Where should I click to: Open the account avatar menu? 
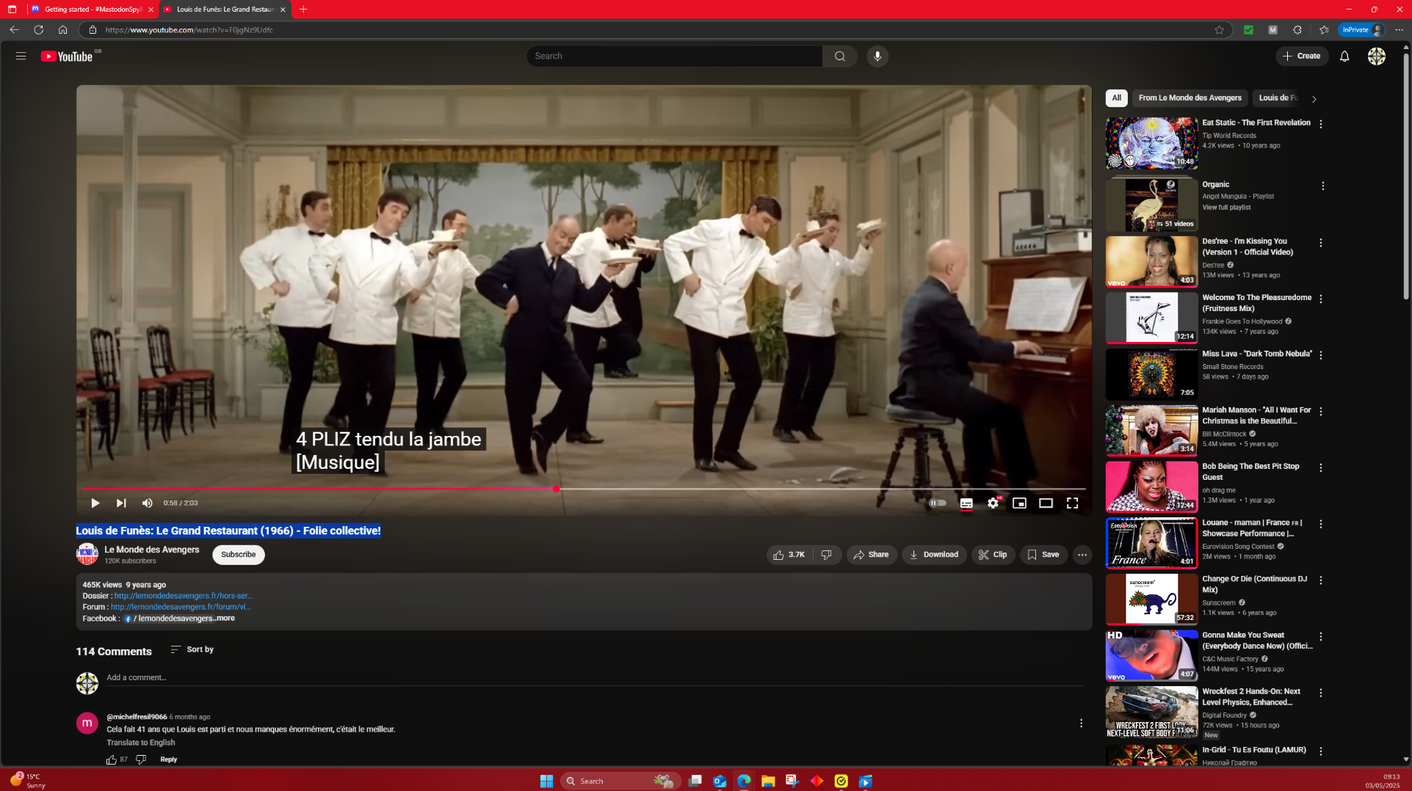pyautogui.click(x=1376, y=56)
